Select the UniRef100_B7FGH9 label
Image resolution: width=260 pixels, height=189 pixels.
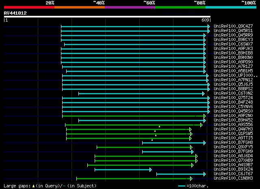point(233,152)
